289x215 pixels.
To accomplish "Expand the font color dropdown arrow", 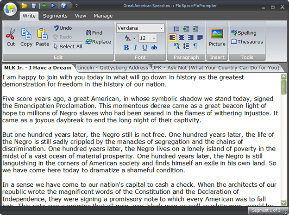I will tap(134, 38).
